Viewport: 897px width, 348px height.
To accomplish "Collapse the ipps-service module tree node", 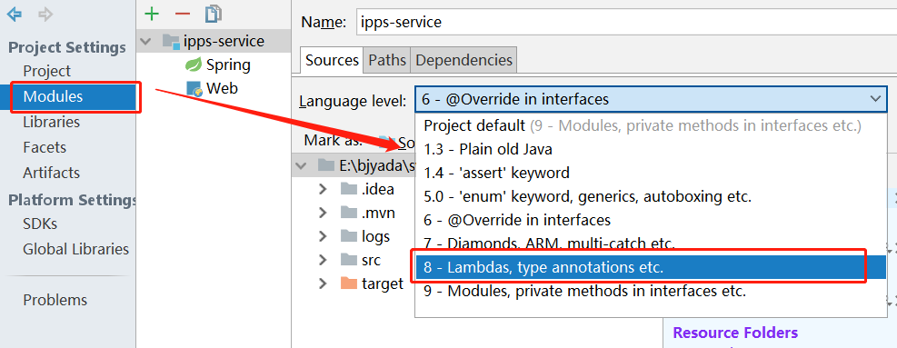I will (x=146, y=41).
